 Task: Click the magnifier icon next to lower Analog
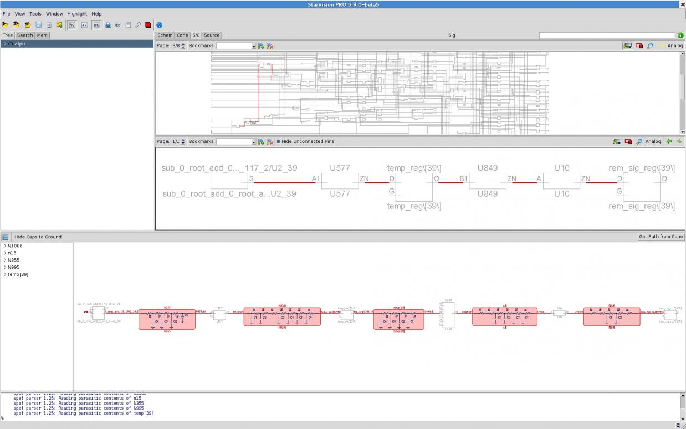639,141
